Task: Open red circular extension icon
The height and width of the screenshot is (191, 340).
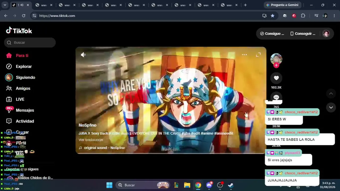Action: point(294,16)
